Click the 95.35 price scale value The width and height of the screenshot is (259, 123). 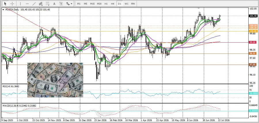253,83
